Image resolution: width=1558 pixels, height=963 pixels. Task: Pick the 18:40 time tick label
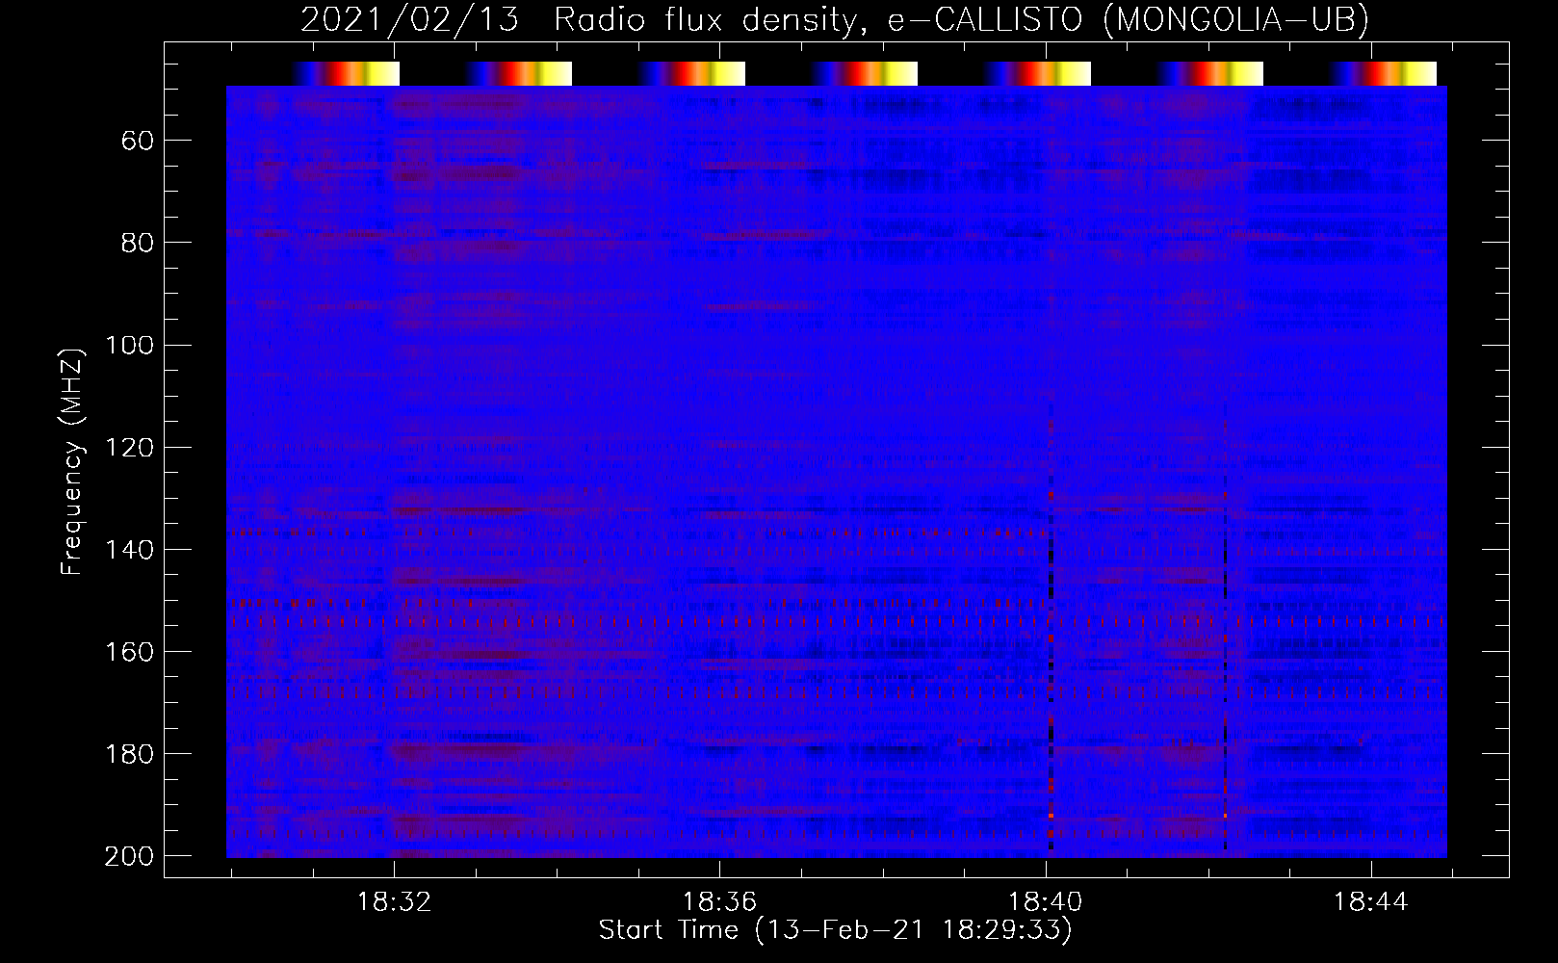click(1045, 902)
